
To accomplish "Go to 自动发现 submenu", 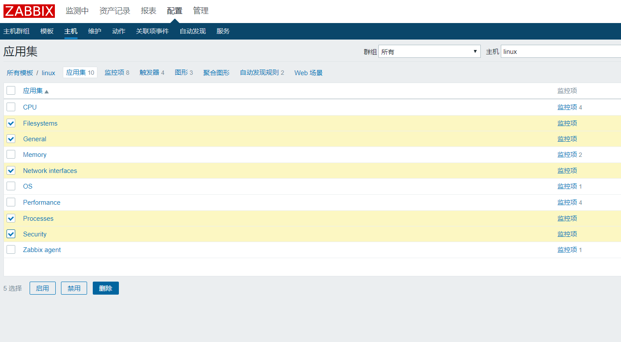I will tap(193, 31).
